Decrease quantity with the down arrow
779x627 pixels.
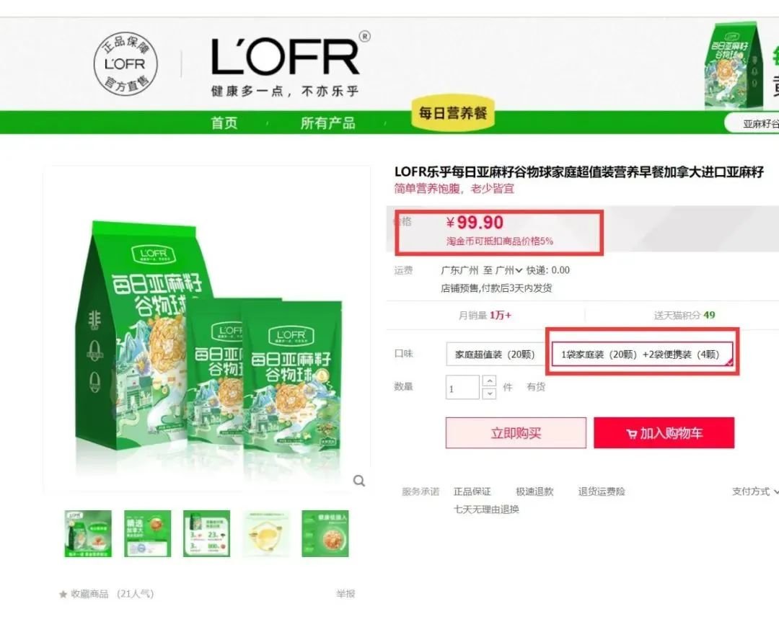coord(489,393)
